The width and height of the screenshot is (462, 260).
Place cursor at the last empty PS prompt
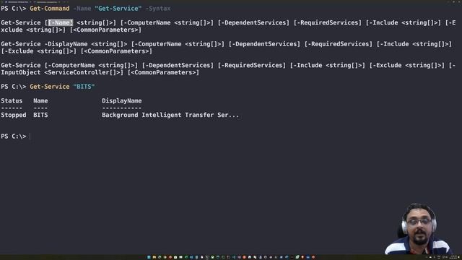click(30, 136)
